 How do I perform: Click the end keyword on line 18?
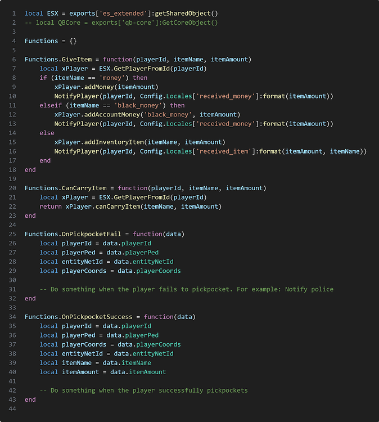[x=30, y=169]
